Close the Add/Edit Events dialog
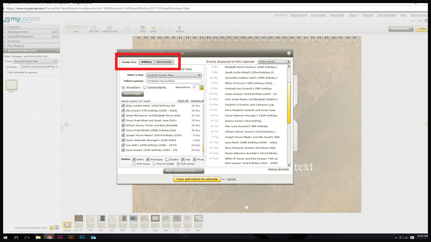 click(x=289, y=53)
